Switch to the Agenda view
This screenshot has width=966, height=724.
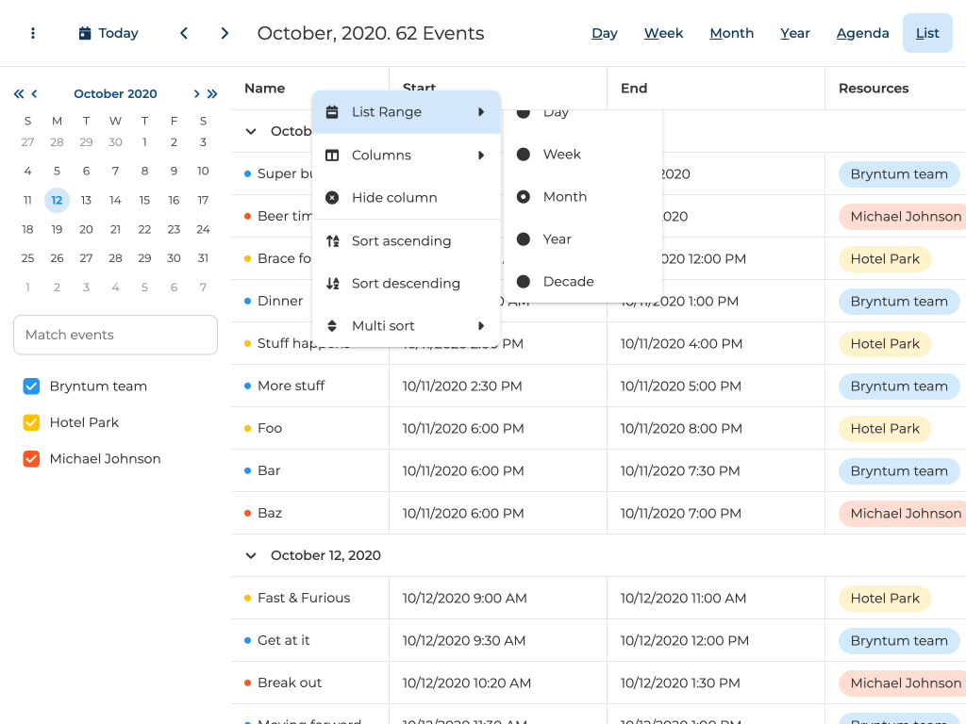pos(862,33)
